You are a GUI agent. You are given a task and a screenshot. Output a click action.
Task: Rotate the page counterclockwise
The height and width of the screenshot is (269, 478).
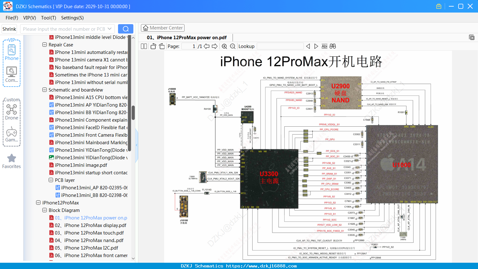pos(153,46)
